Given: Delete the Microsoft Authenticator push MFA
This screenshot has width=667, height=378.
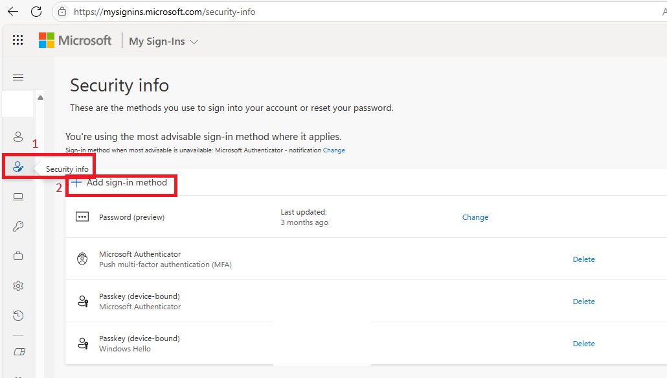Looking at the screenshot, I should tap(583, 259).
